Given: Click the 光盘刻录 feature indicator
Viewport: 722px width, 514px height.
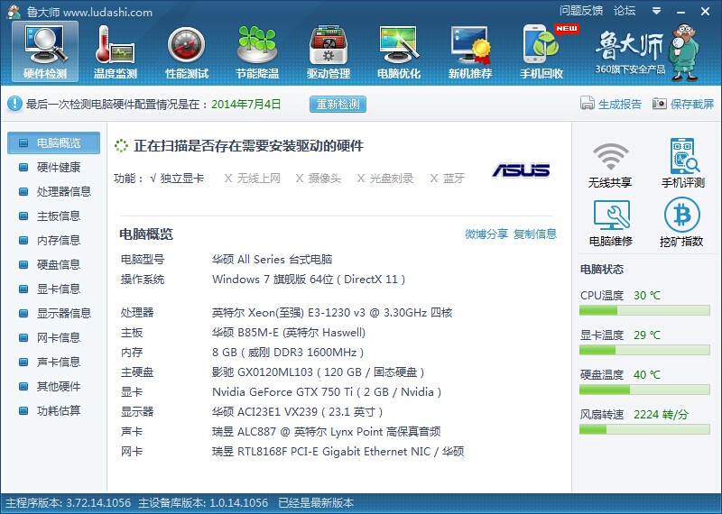Looking at the screenshot, I should [385, 179].
